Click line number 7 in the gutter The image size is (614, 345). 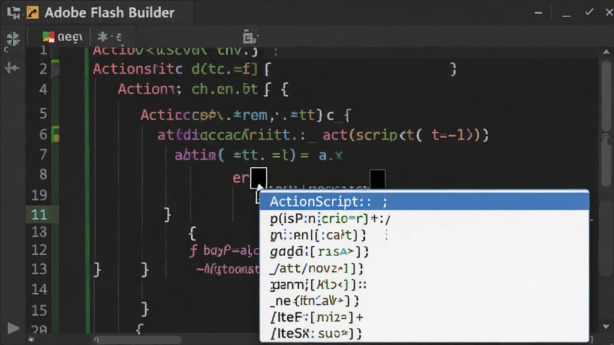click(x=43, y=155)
